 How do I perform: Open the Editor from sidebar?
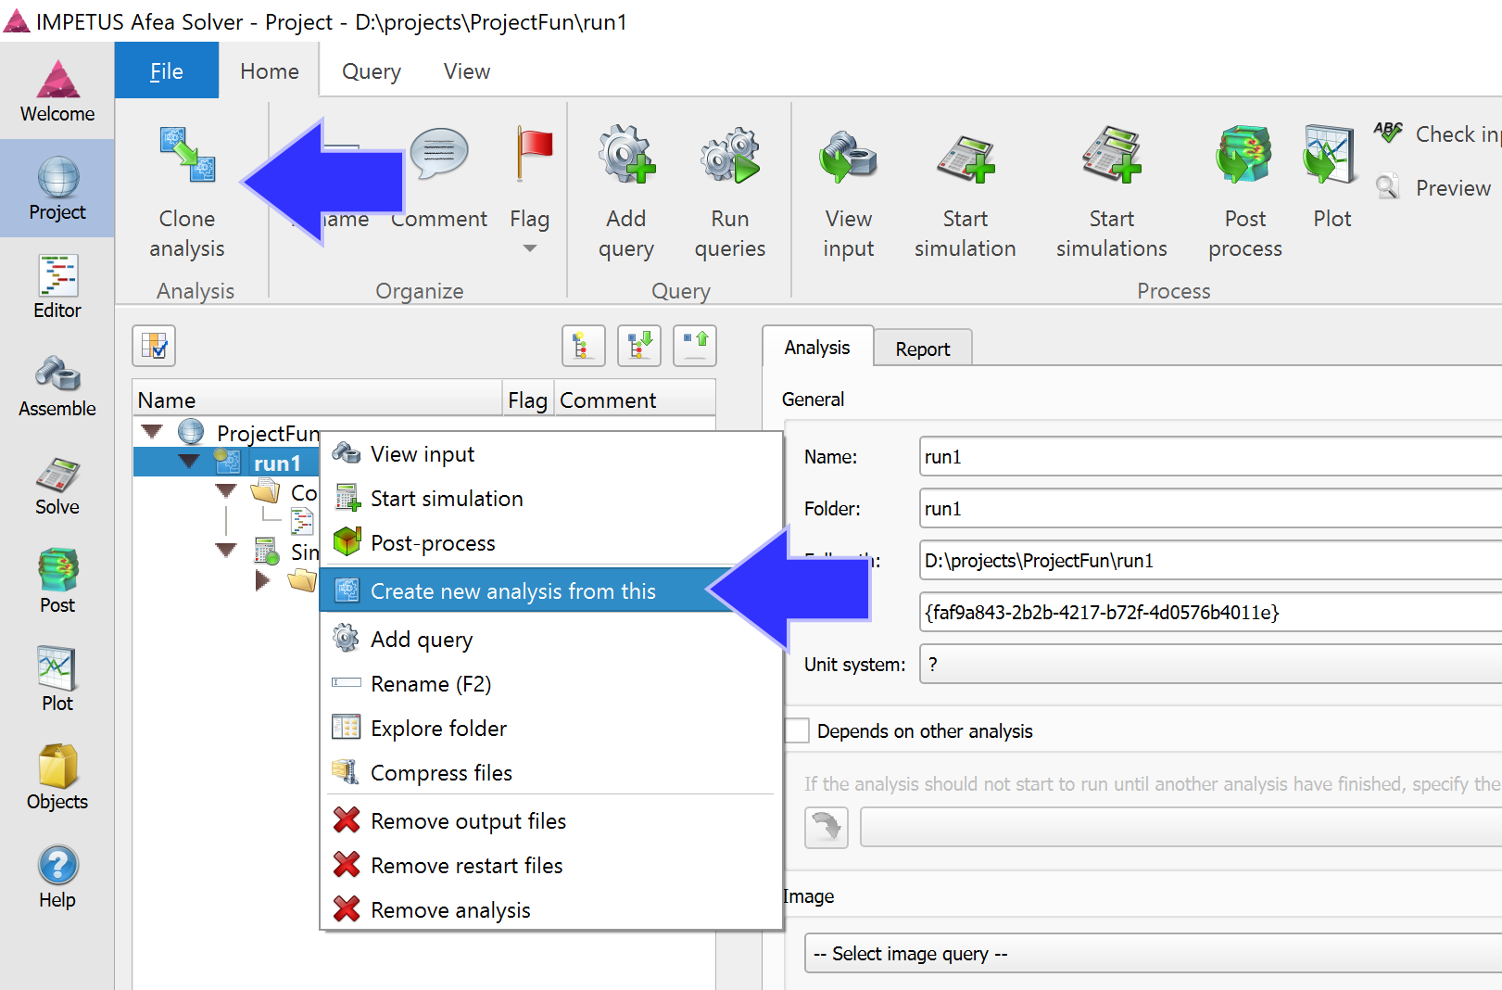coord(57,287)
